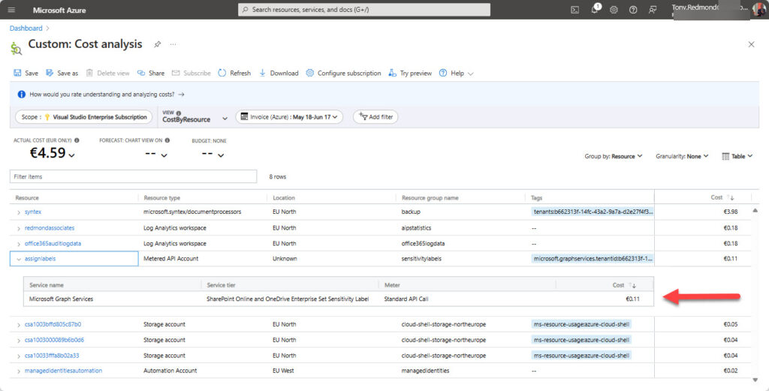Collapse the assignlabels resource row
The height and width of the screenshot is (391, 769).
tap(19, 259)
